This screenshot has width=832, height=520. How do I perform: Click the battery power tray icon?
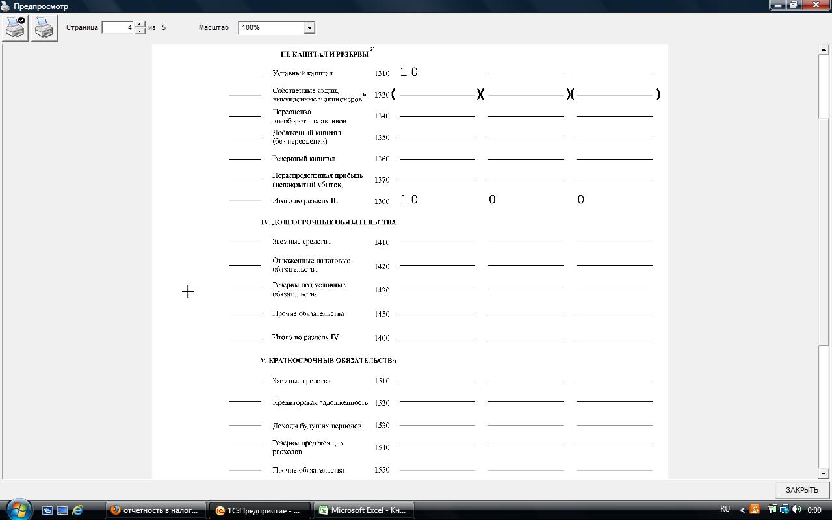click(773, 510)
